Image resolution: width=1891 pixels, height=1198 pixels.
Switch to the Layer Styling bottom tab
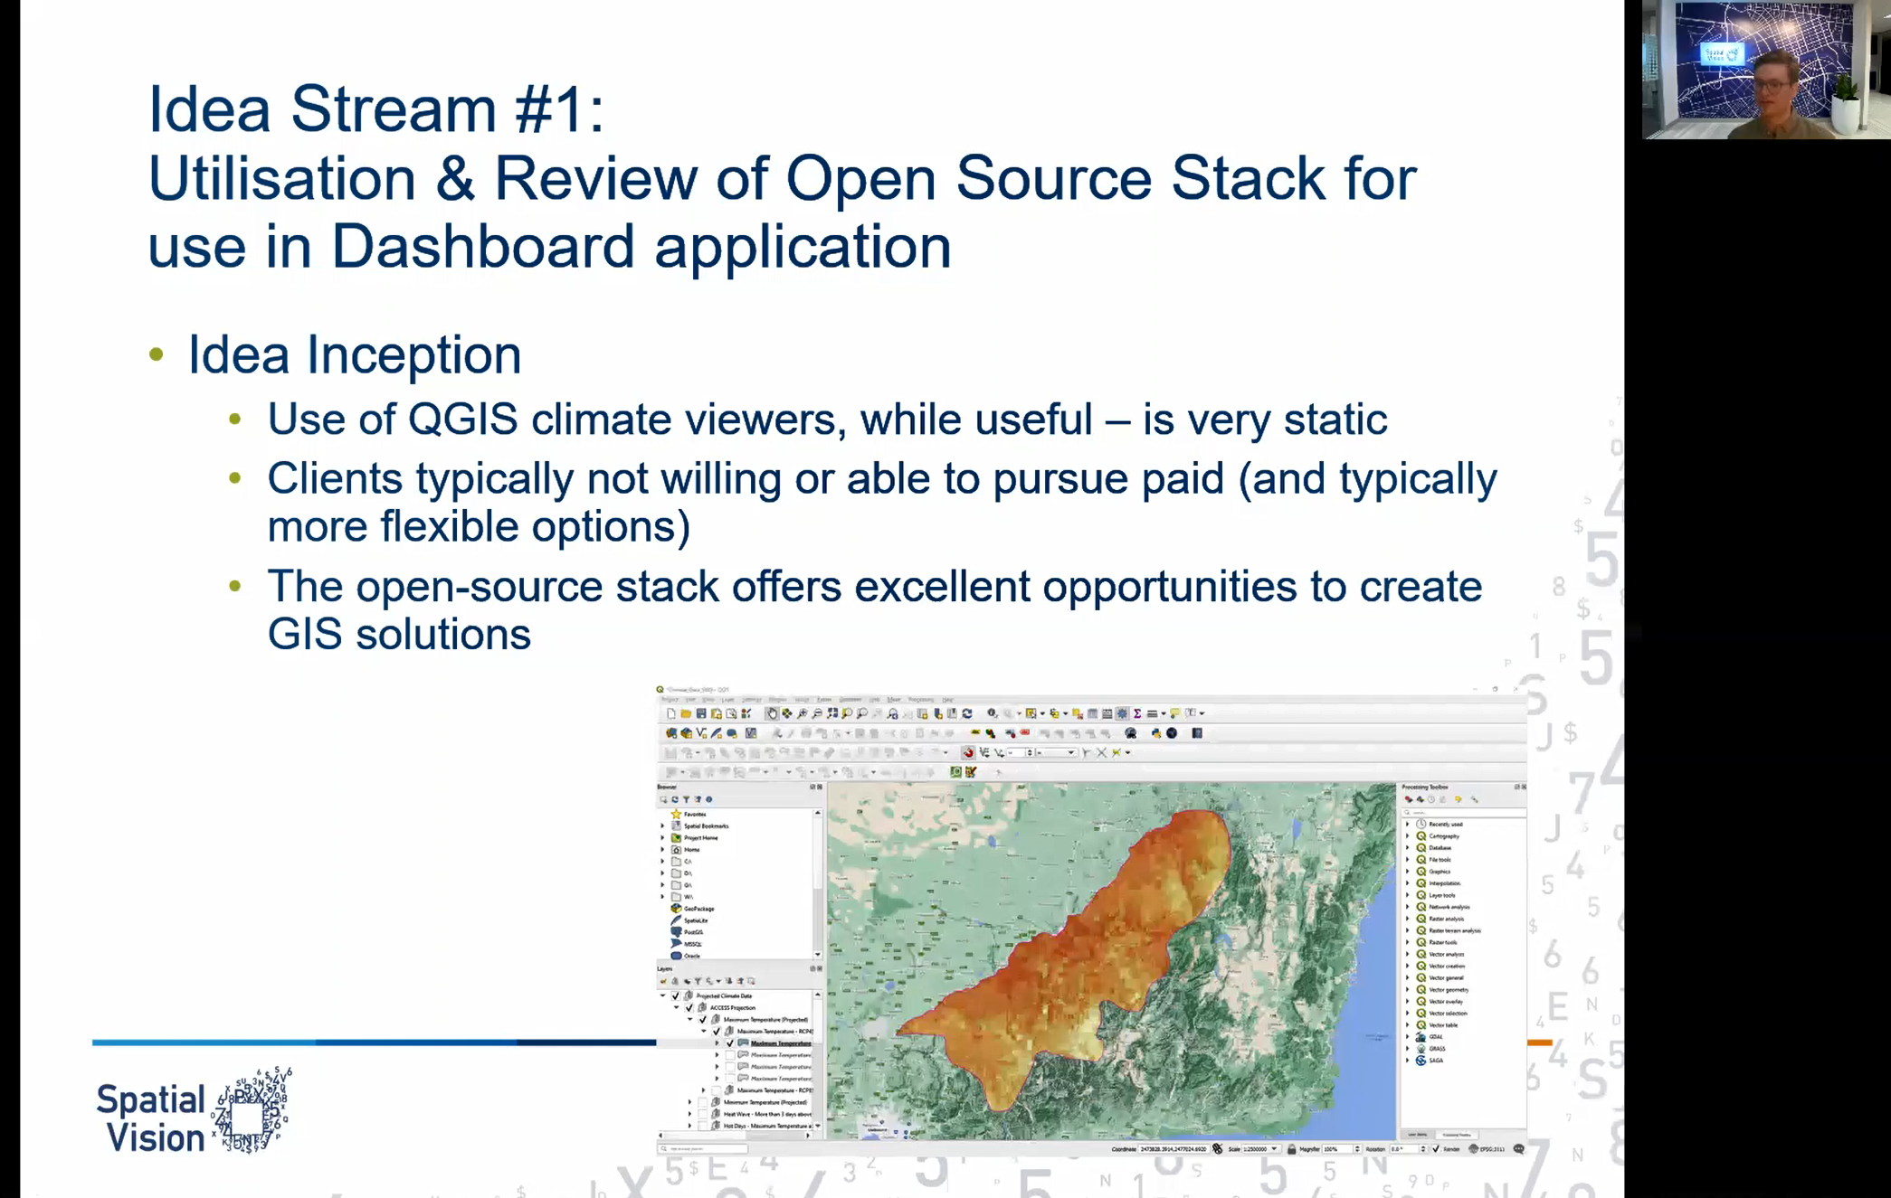pos(1417,1134)
